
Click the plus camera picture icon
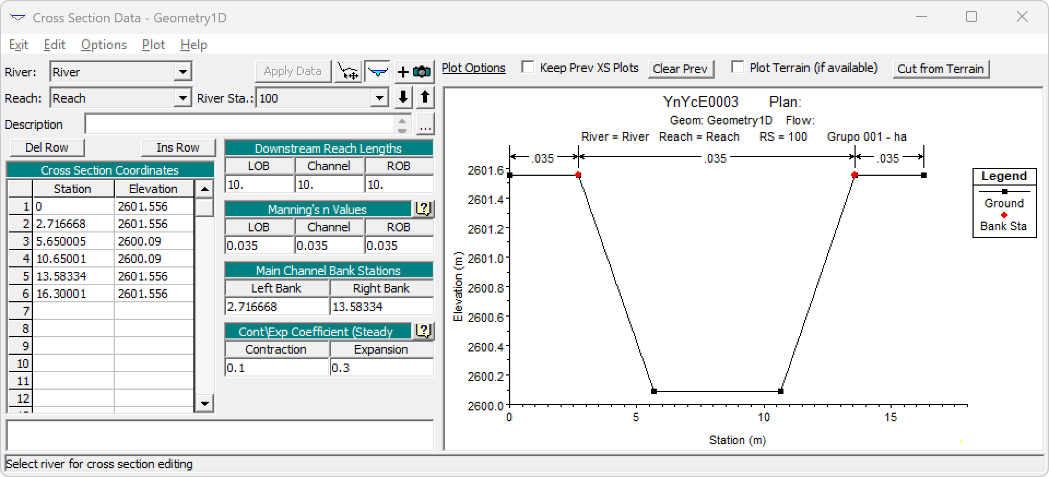pyautogui.click(x=414, y=71)
